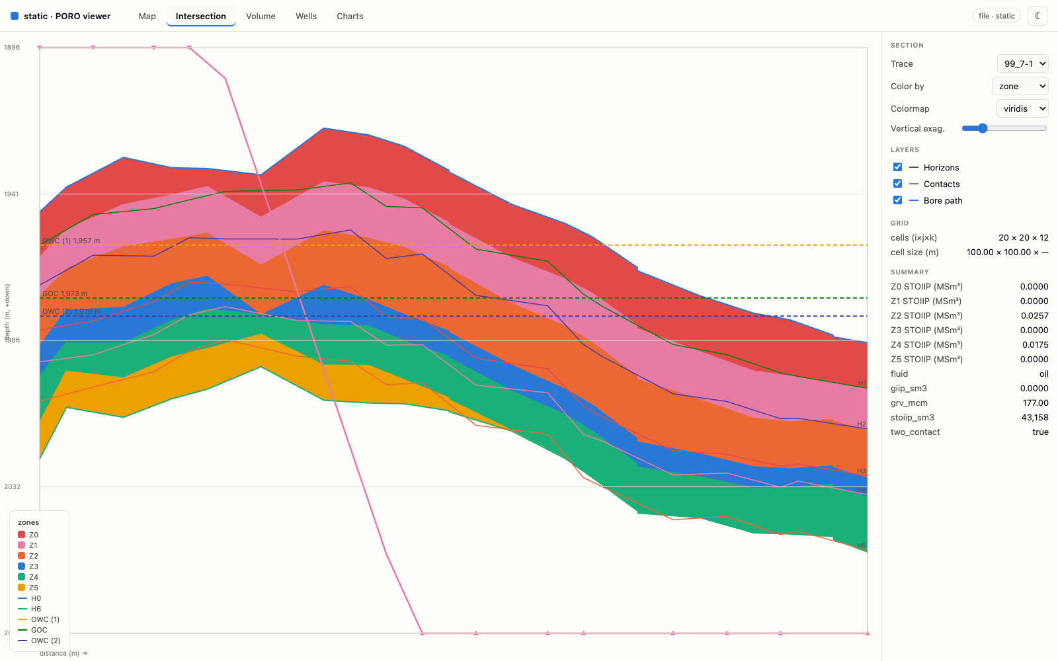Click the H1 horizon label on section

tap(862, 383)
